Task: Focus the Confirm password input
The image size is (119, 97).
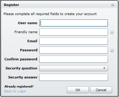Action: coord(74,59)
